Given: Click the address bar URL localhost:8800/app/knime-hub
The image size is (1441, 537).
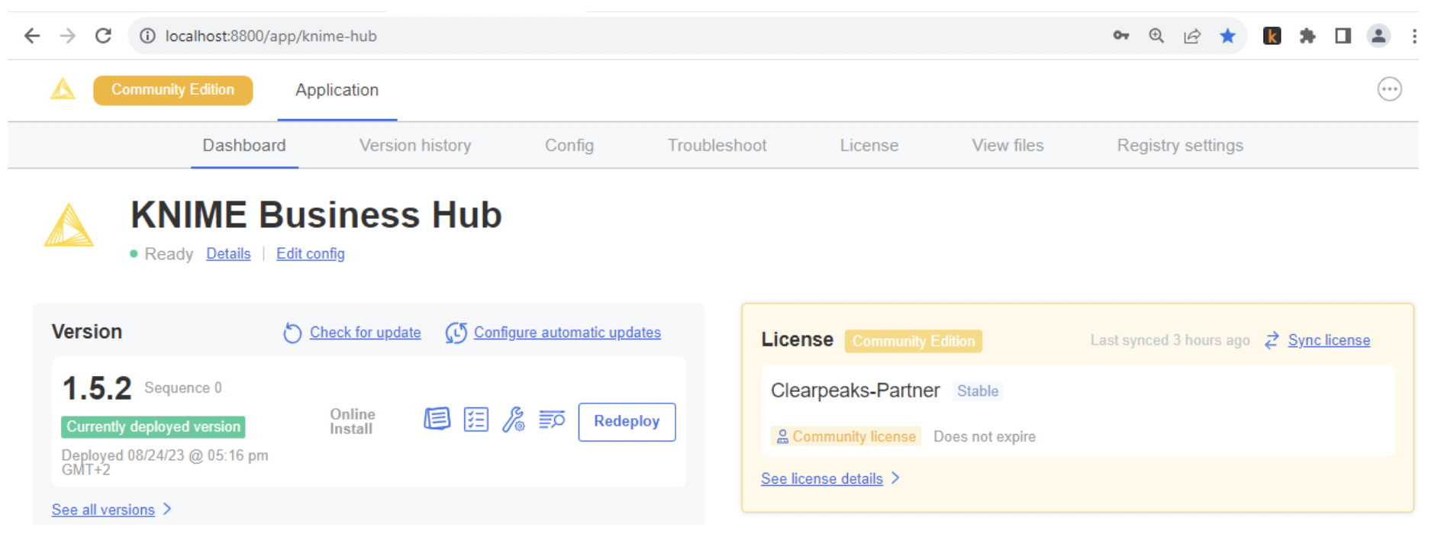Looking at the screenshot, I should coord(271,36).
